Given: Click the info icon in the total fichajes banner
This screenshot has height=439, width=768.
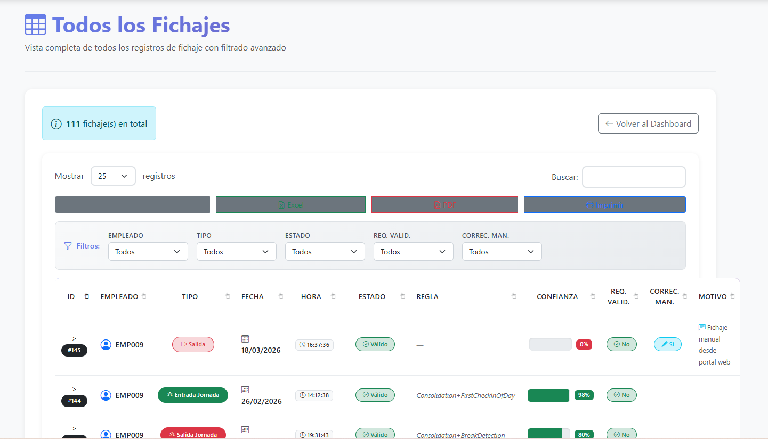Looking at the screenshot, I should 56,124.
